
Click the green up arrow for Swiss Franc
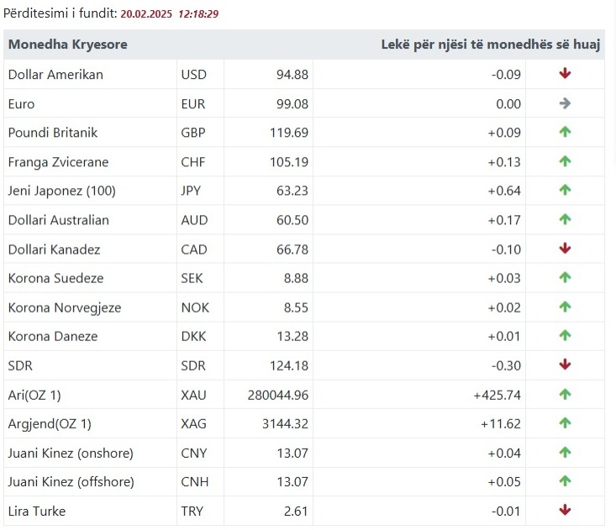coord(565,161)
